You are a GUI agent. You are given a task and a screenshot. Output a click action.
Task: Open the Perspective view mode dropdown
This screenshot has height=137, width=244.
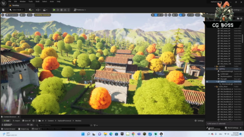point(12,15)
